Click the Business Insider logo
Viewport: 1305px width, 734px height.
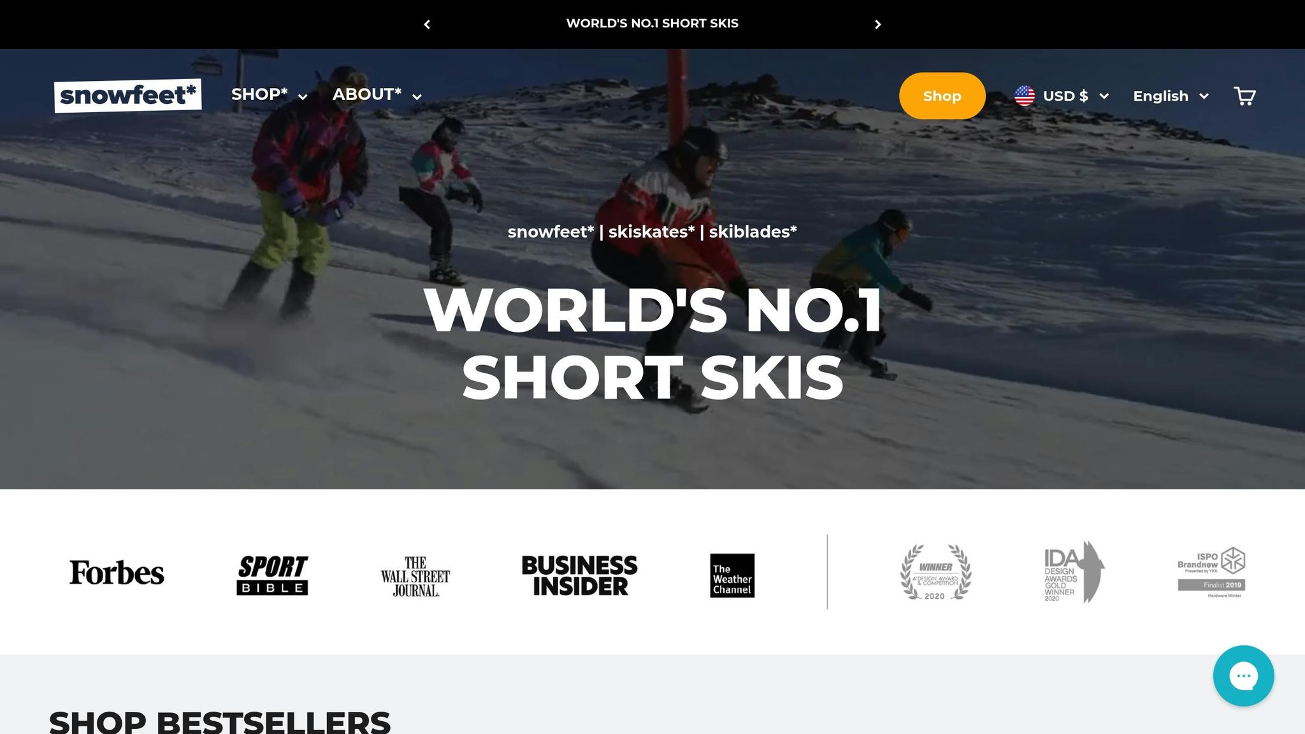pos(579,575)
